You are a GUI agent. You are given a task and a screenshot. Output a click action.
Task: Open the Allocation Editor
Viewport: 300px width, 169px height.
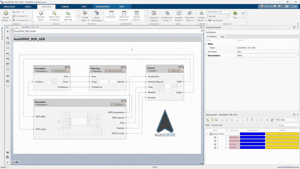click(x=190, y=16)
